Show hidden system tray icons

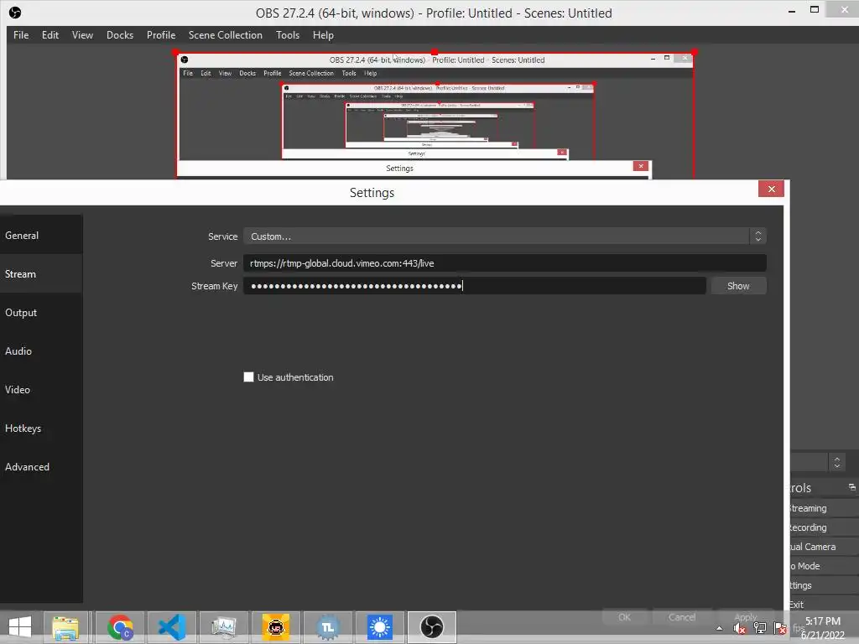[x=719, y=629]
